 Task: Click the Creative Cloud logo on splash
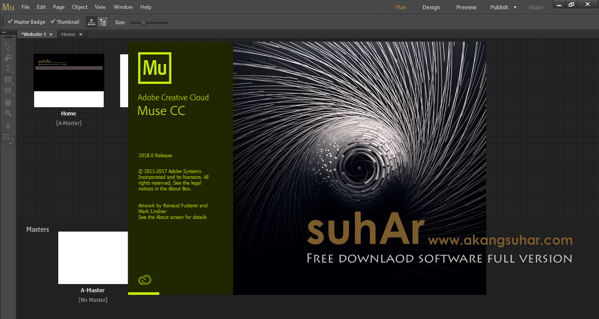click(144, 280)
